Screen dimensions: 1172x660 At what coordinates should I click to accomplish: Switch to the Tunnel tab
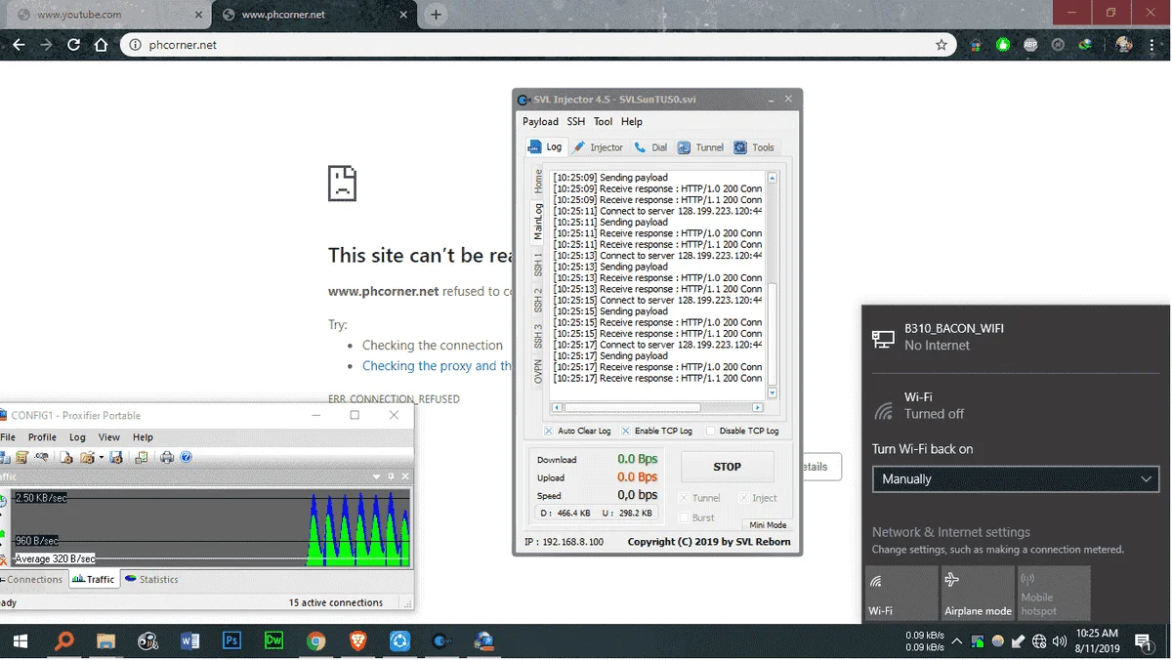point(700,147)
